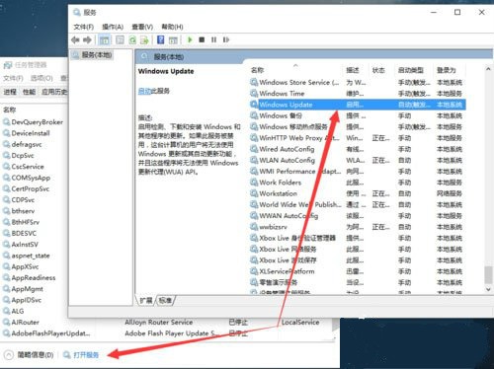This screenshot has height=369, width=494.
Task: Select the wwbizsrv service
Action: (358, 227)
